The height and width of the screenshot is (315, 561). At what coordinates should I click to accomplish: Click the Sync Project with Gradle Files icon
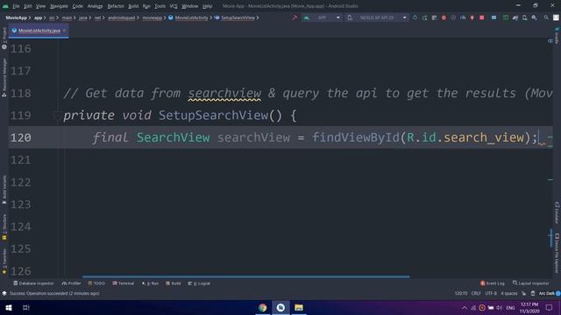pos(515,17)
